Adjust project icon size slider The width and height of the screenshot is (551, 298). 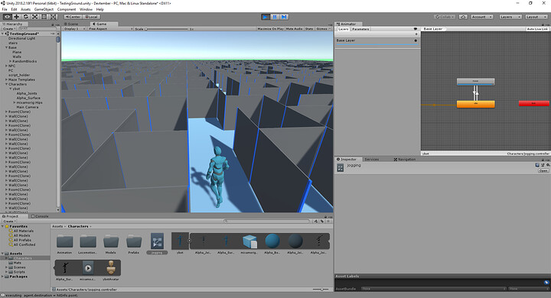[x=321, y=290]
